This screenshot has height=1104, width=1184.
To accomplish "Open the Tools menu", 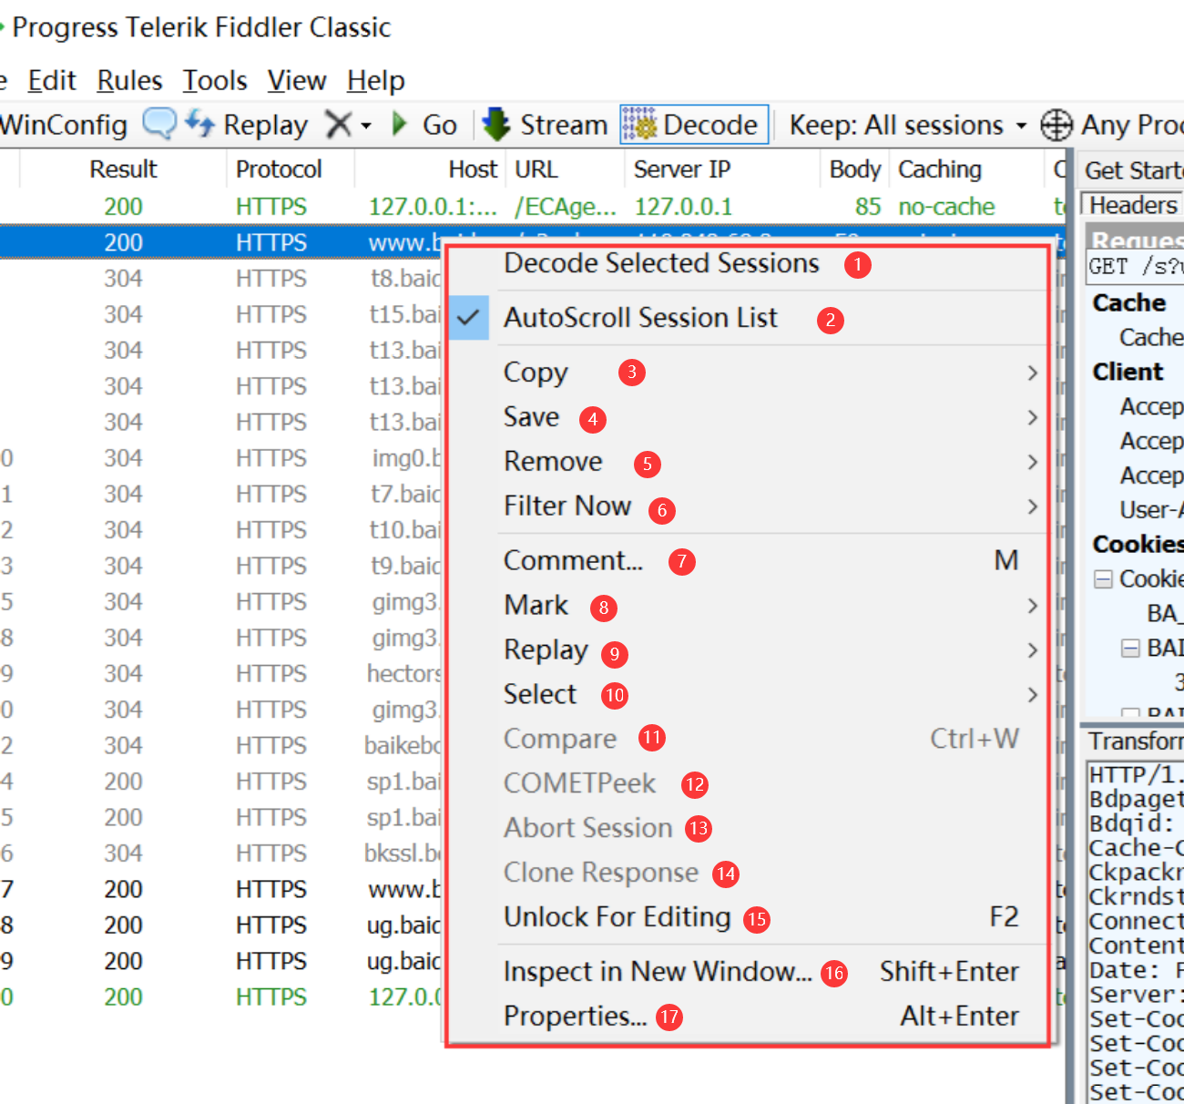I will [x=215, y=81].
